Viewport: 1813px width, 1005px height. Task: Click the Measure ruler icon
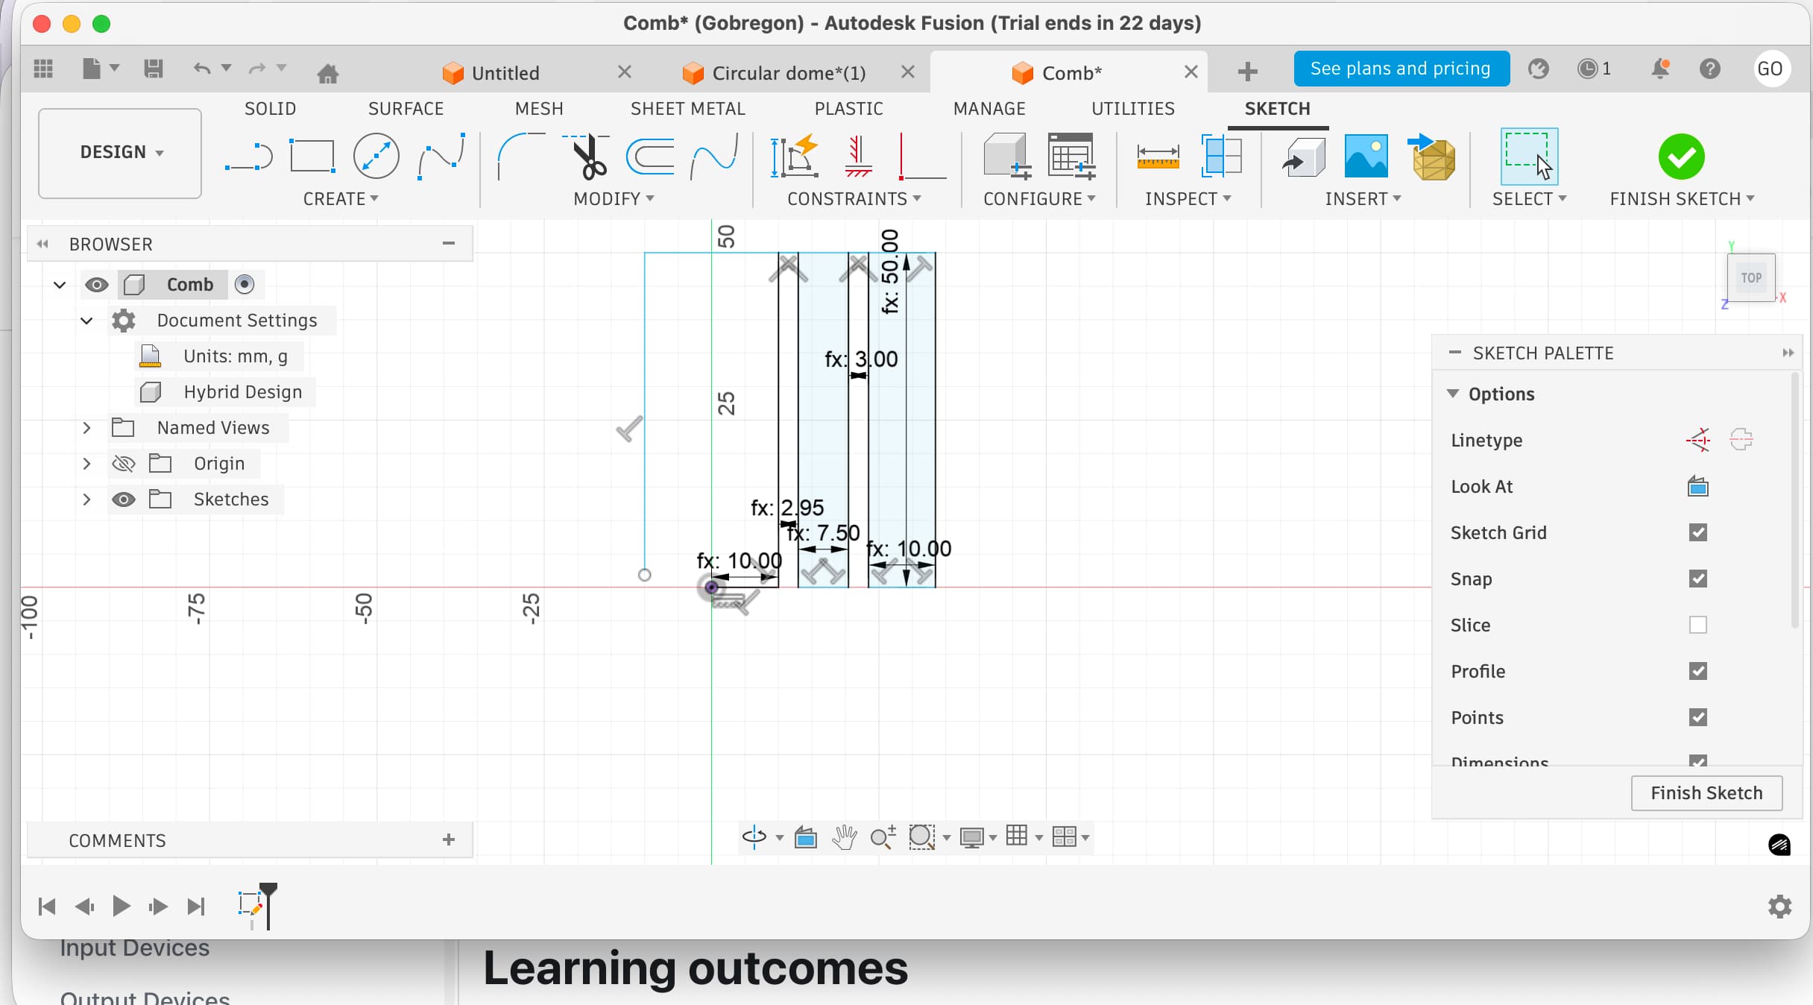pyautogui.click(x=1157, y=156)
